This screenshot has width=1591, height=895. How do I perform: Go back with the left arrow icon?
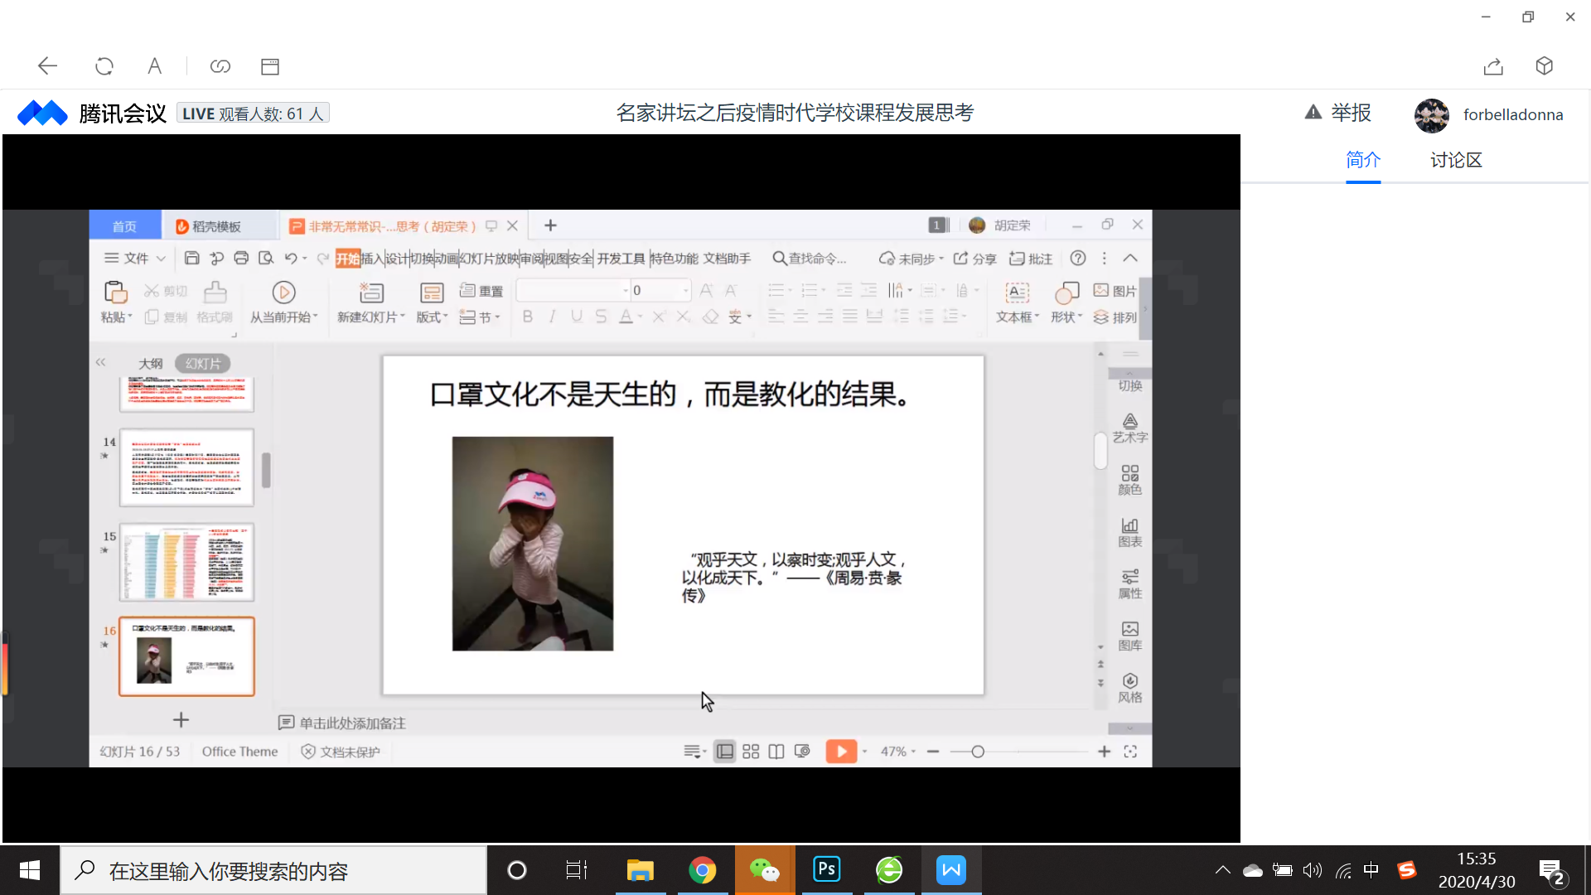(47, 66)
